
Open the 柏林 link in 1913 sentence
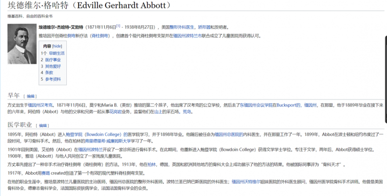coord(151,165)
